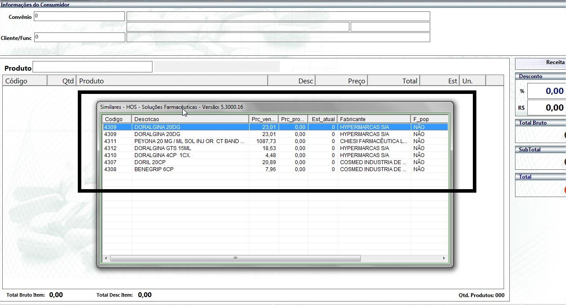Click into the Convênio code field
Image resolution: width=566 pixels, height=305 pixels.
click(79, 16)
